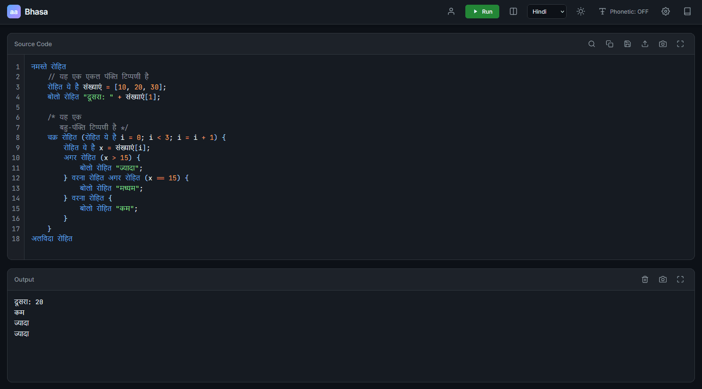Viewport: 702px width, 389px height.
Task: Switch to light theme with sun icon
Action: point(580,11)
